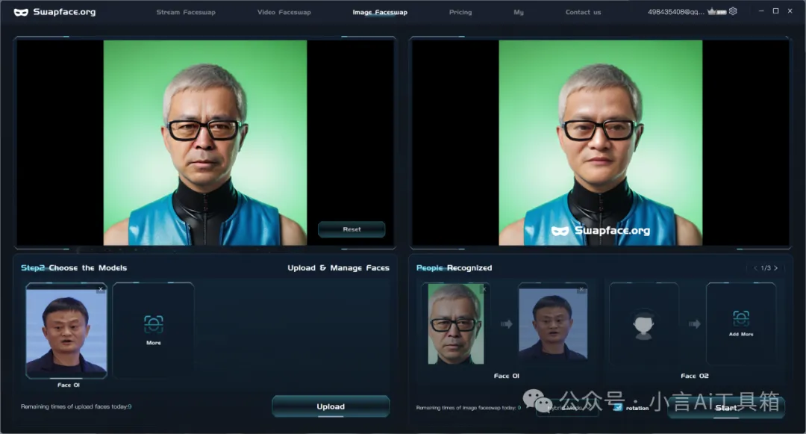Minimize the Swapface window

(761, 11)
